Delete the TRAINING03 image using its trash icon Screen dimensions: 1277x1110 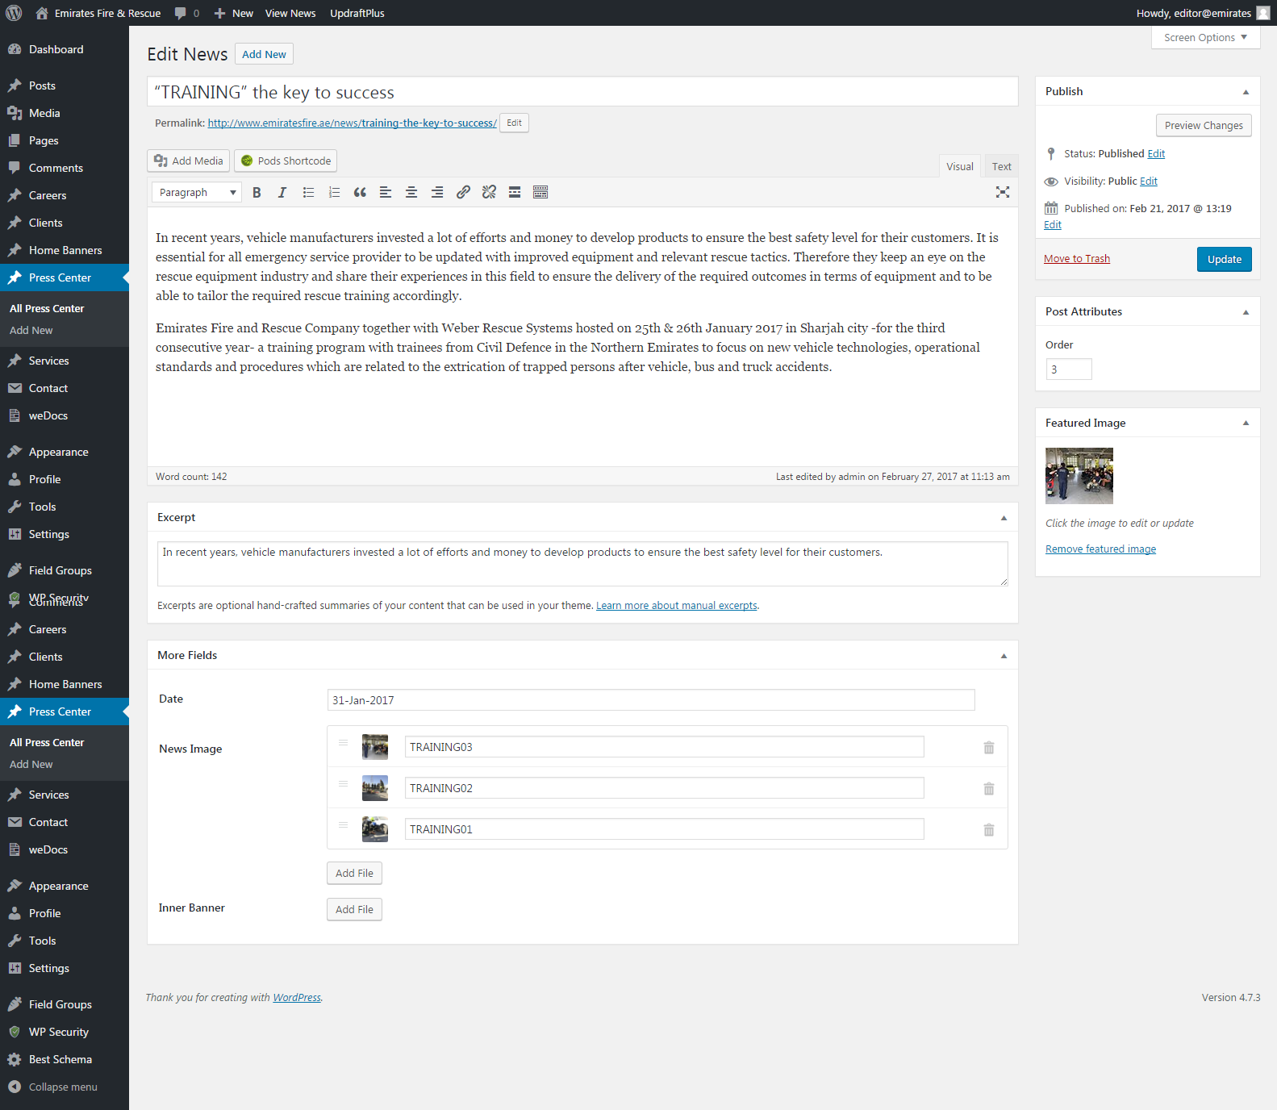pos(988,748)
